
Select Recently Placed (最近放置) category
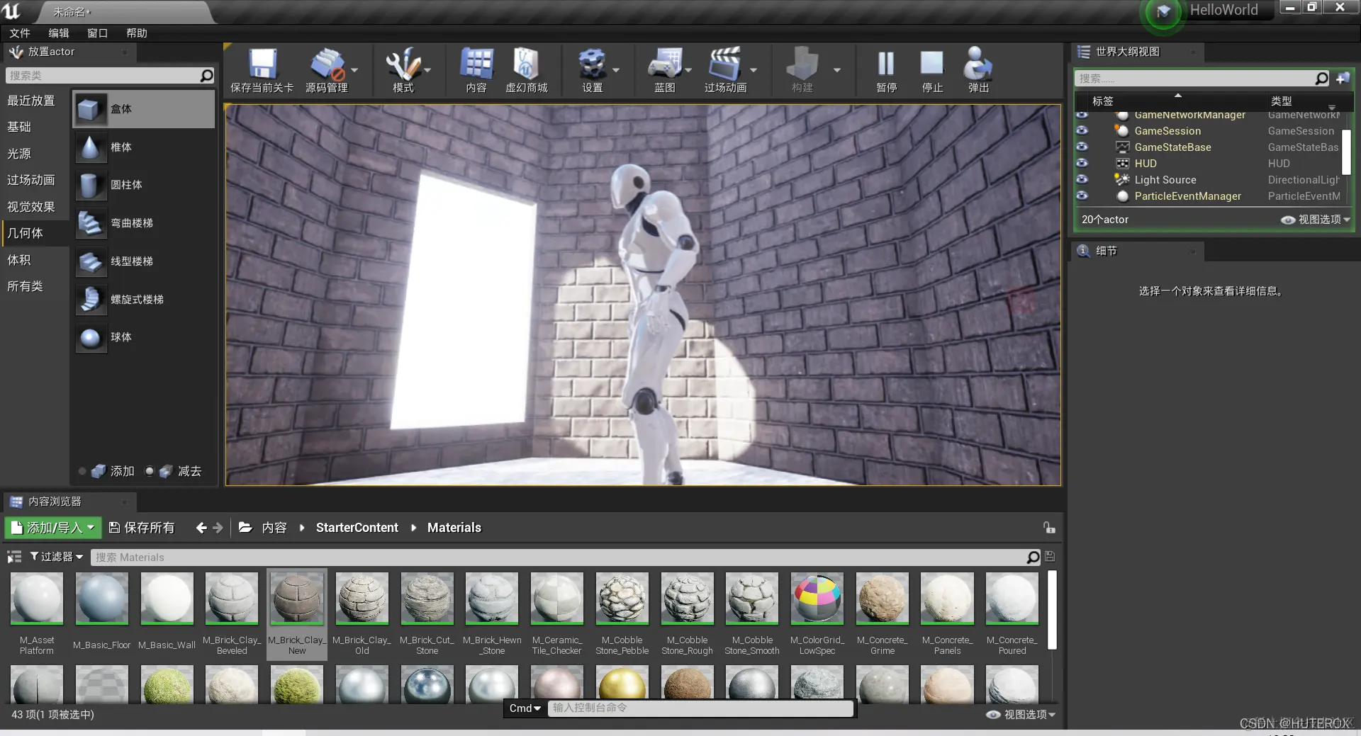coord(35,101)
